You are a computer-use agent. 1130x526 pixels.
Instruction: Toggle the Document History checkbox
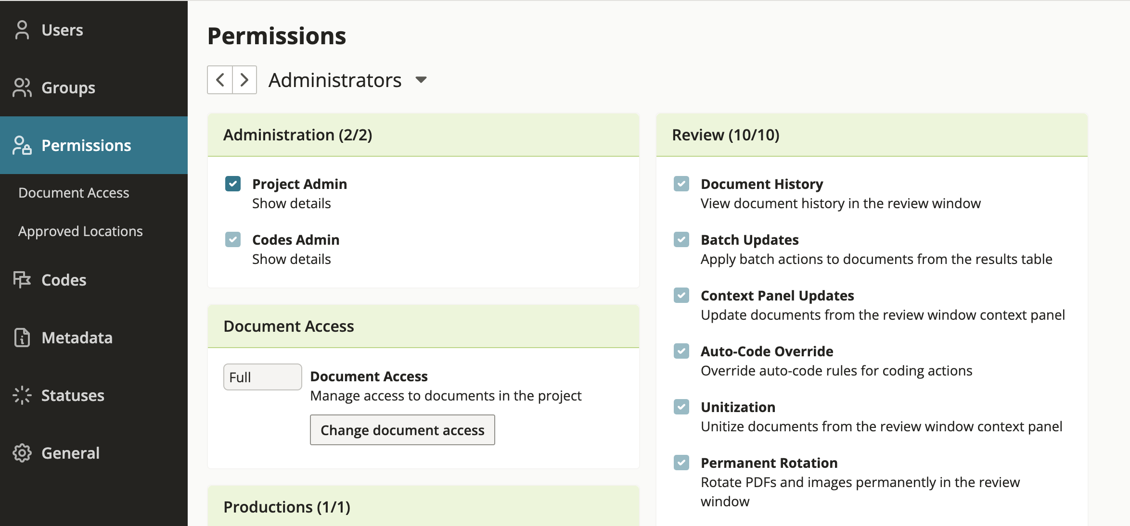click(x=681, y=184)
